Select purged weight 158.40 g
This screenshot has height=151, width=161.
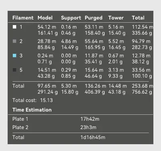point(95,33)
